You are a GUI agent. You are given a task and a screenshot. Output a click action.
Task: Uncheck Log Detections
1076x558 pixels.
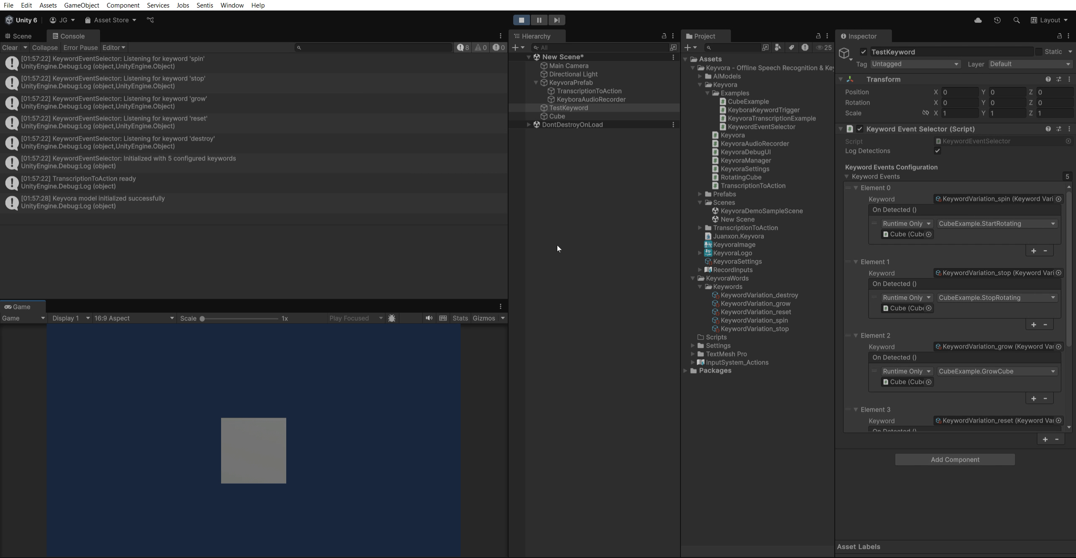pos(937,151)
